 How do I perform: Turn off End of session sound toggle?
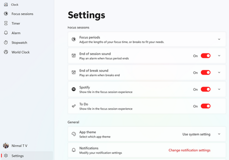(205, 56)
